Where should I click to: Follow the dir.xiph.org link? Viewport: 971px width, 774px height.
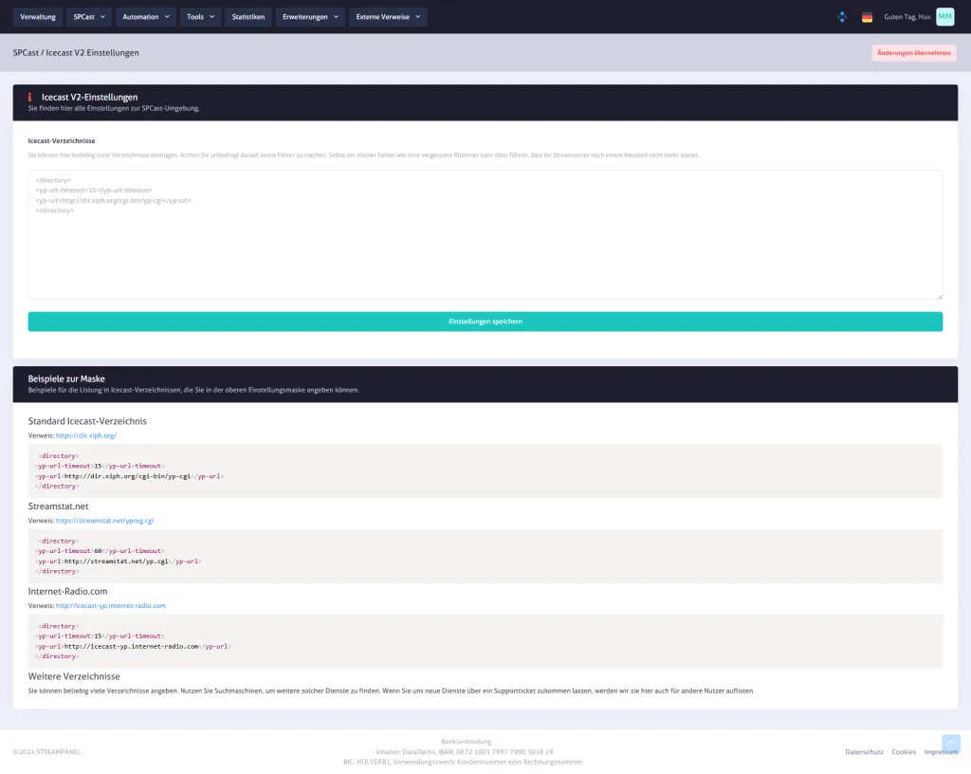[86, 435]
